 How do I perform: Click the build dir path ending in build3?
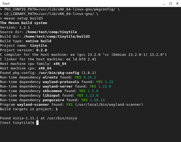tap(57, 36)
